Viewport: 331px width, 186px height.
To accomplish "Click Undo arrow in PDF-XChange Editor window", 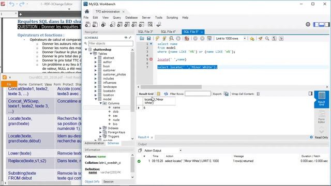I will click(x=11, y=4).
